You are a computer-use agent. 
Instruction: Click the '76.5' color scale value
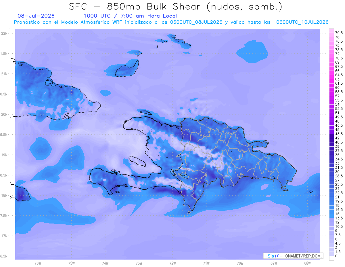click(x=339, y=41)
